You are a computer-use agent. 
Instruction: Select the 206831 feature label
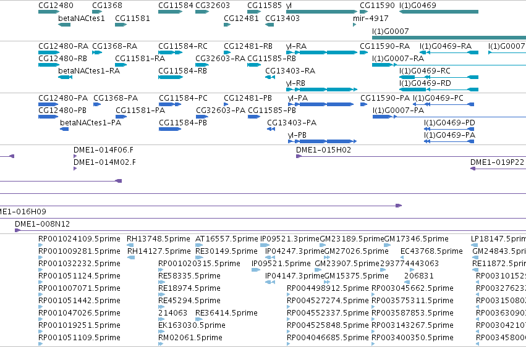419,276
